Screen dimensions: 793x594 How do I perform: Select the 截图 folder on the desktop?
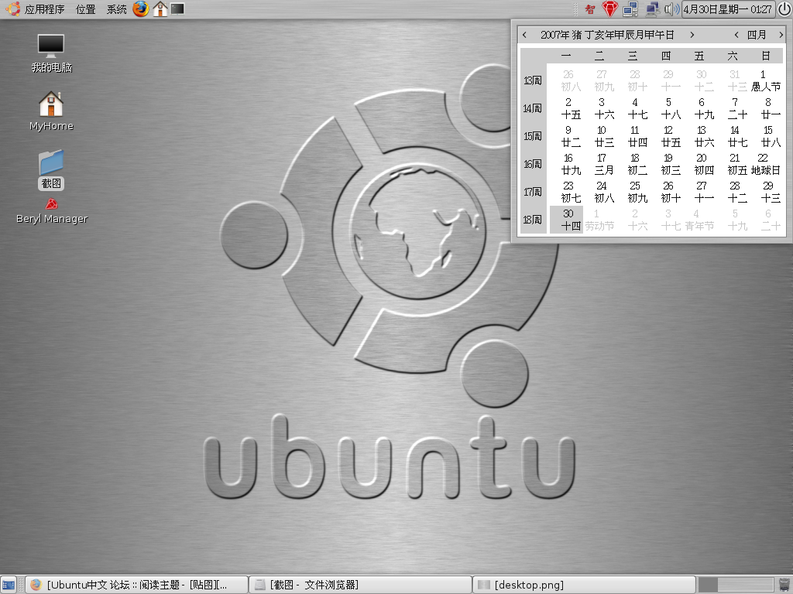pyautogui.click(x=51, y=169)
